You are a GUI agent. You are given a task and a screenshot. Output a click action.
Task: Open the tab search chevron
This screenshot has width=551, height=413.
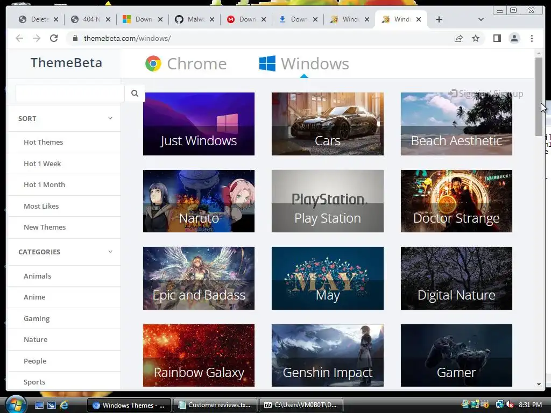[x=481, y=19]
